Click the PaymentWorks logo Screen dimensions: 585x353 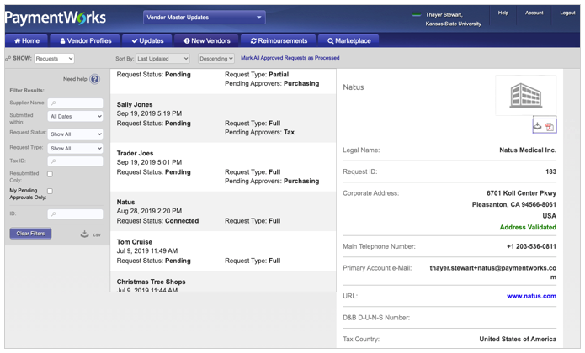56,18
